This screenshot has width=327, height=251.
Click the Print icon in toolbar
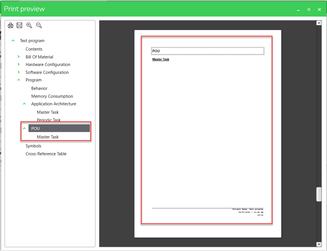pos(10,26)
